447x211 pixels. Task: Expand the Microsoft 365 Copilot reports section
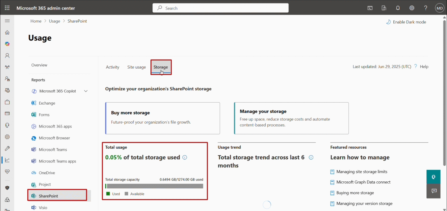click(86, 91)
